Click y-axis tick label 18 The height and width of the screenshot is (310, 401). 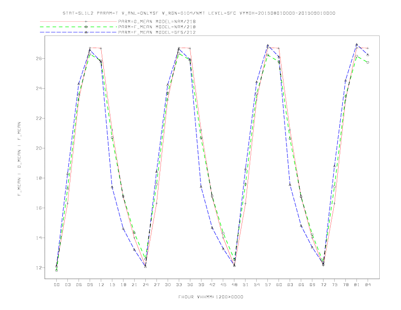tap(38, 178)
